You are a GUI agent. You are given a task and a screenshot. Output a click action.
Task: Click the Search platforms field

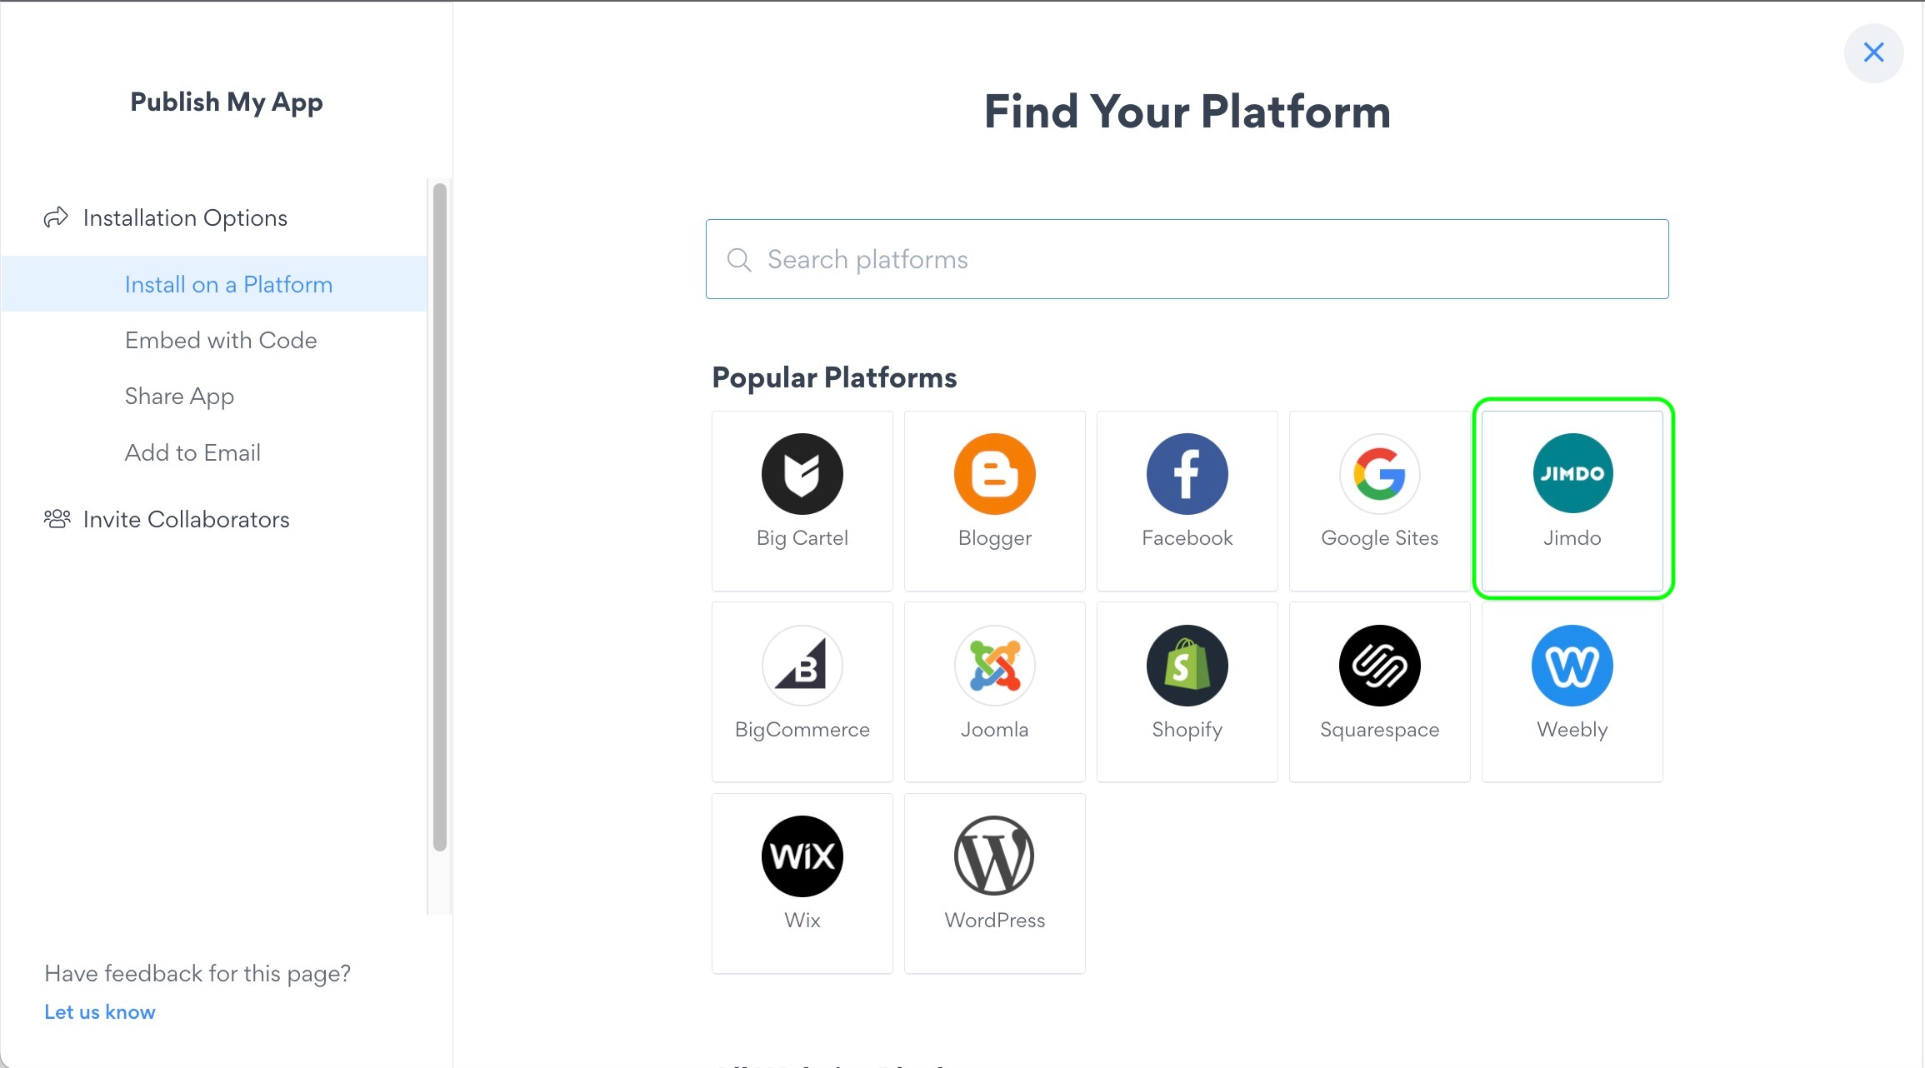tap(1187, 259)
